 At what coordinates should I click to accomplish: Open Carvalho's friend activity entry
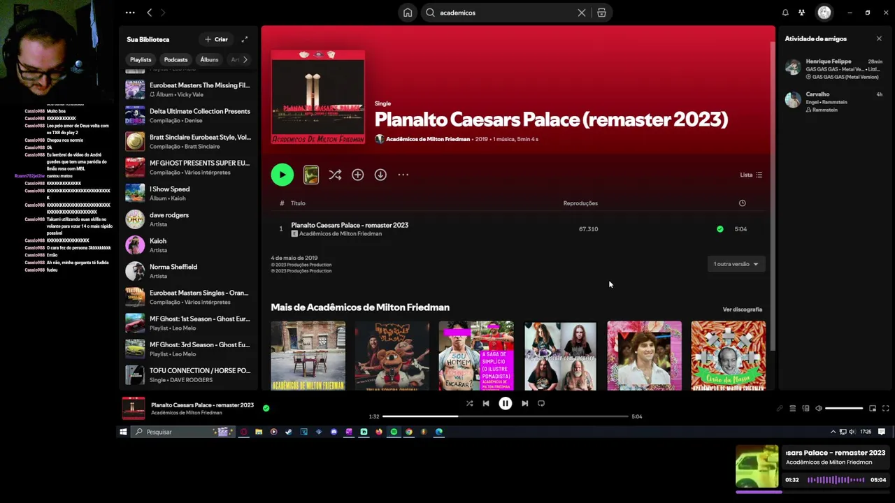[x=833, y=101]
